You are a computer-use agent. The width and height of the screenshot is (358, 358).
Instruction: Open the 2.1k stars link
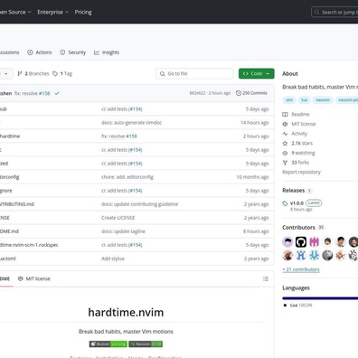coord(302,143)
